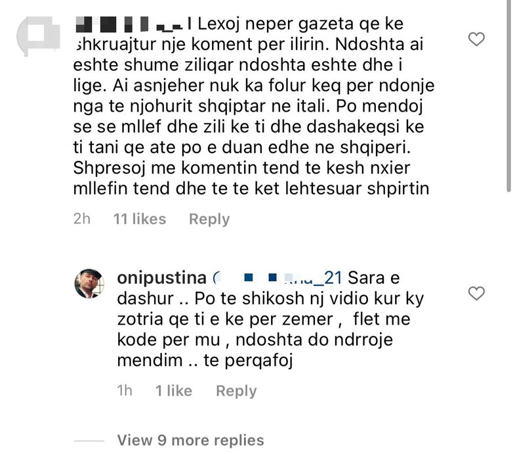
Task: Click the 2h timestamp on first comment
Action: pos(82,219)
